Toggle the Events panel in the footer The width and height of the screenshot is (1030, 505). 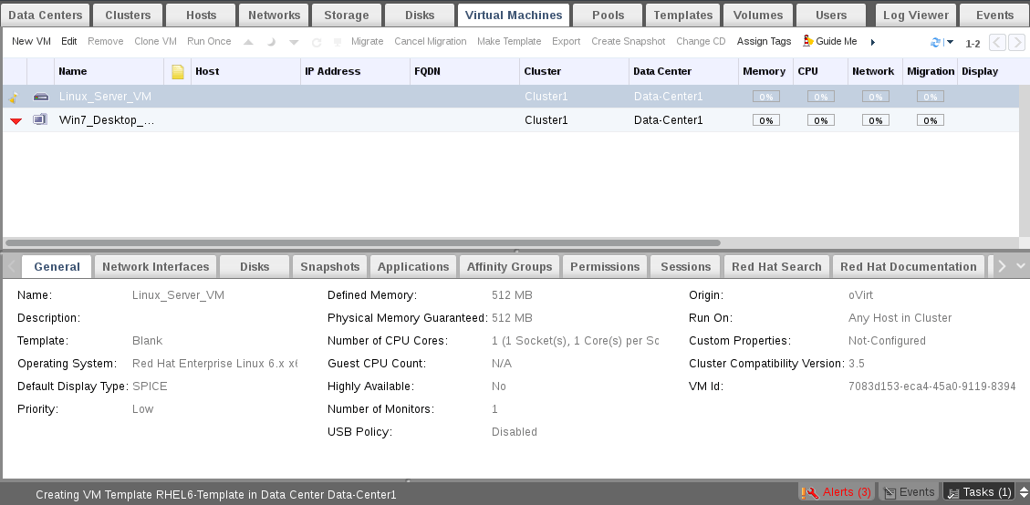click(909, 492)
